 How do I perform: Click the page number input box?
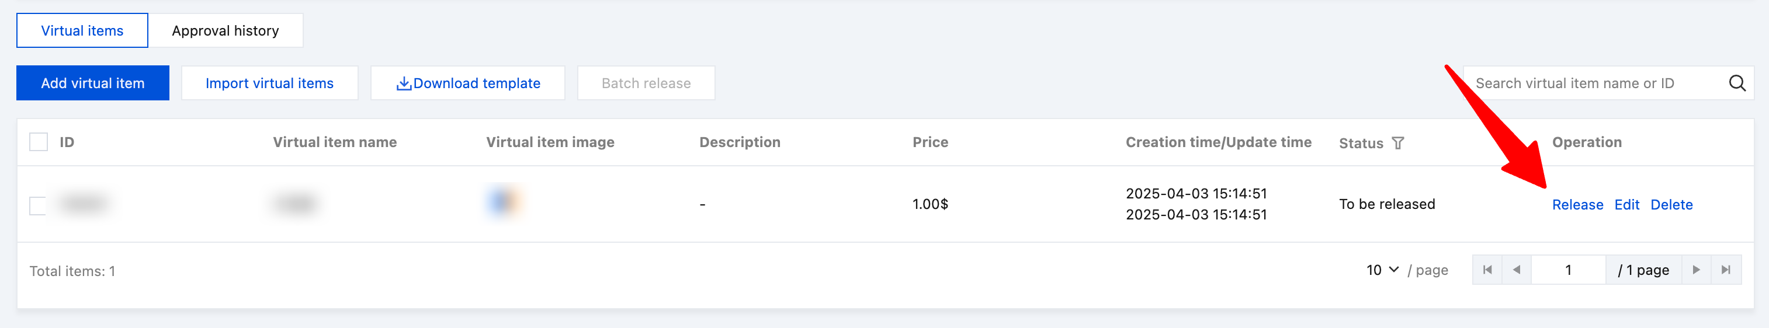(1568, 270)
